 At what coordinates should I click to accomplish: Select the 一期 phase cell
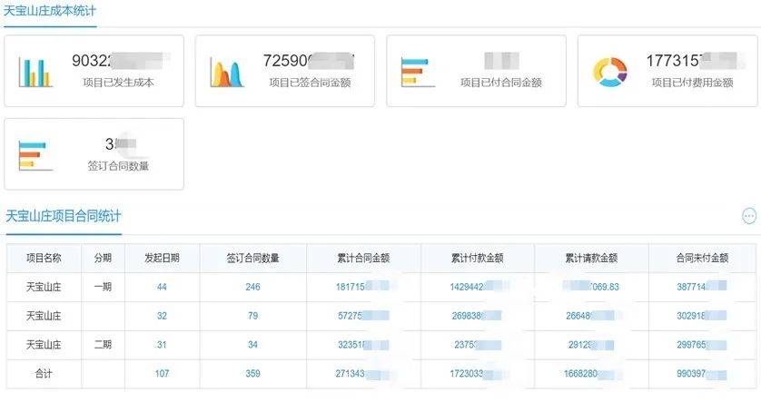pyautogui.click(x=103, y=287)
